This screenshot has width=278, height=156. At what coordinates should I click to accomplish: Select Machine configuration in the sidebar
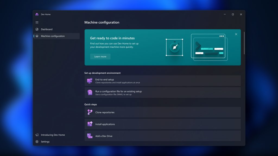tap(52, 36)
